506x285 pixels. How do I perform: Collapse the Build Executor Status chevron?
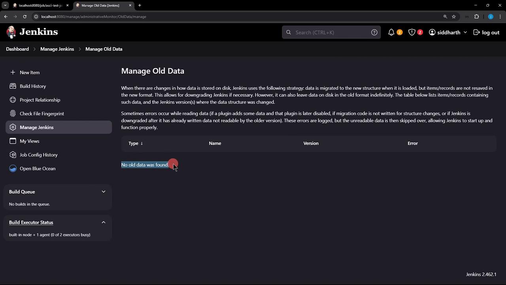tap(104, 222)
